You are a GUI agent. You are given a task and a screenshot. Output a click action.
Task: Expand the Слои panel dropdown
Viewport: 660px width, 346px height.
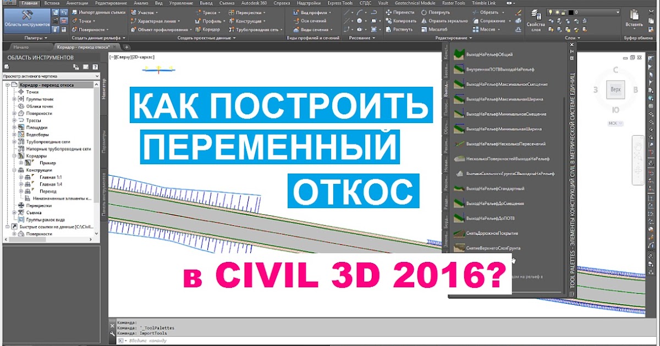point(572,38)
